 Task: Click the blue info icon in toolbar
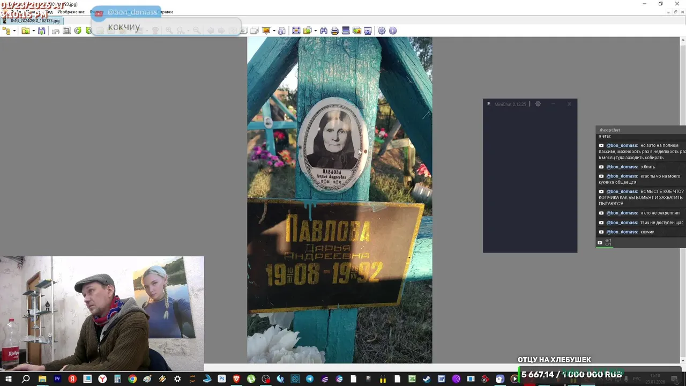tap(393, 31)
